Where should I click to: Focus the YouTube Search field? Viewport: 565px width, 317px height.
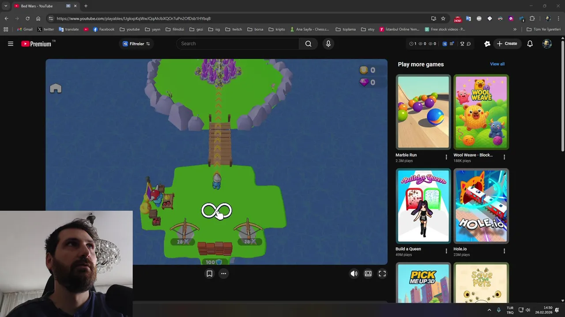point(237,44)
